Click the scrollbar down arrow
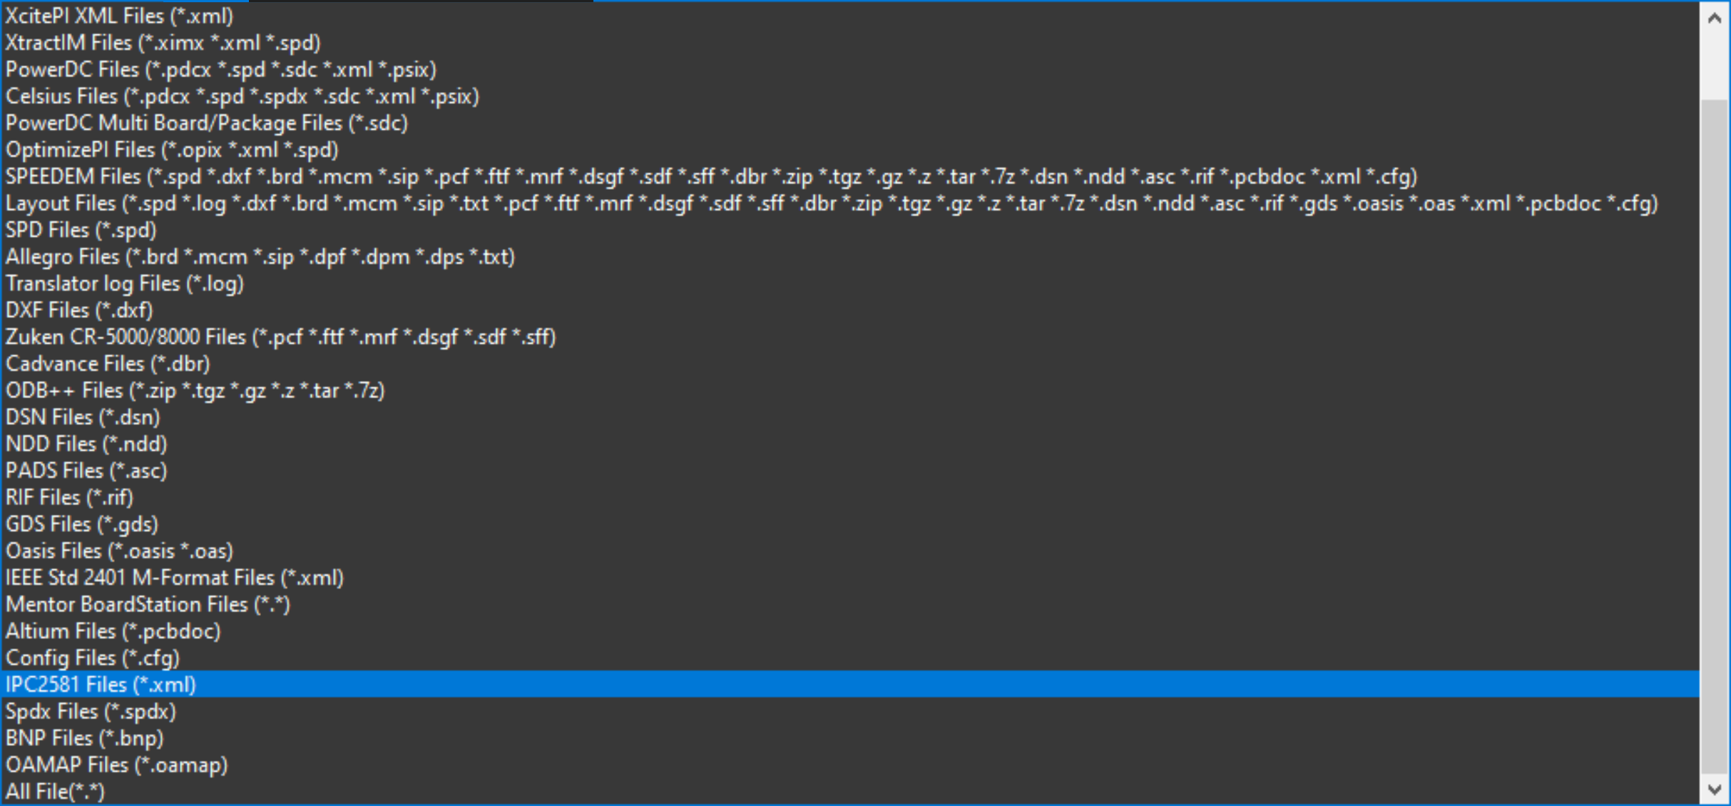The height and width of the screenshot is (806, 1731). coord(1715,790)
